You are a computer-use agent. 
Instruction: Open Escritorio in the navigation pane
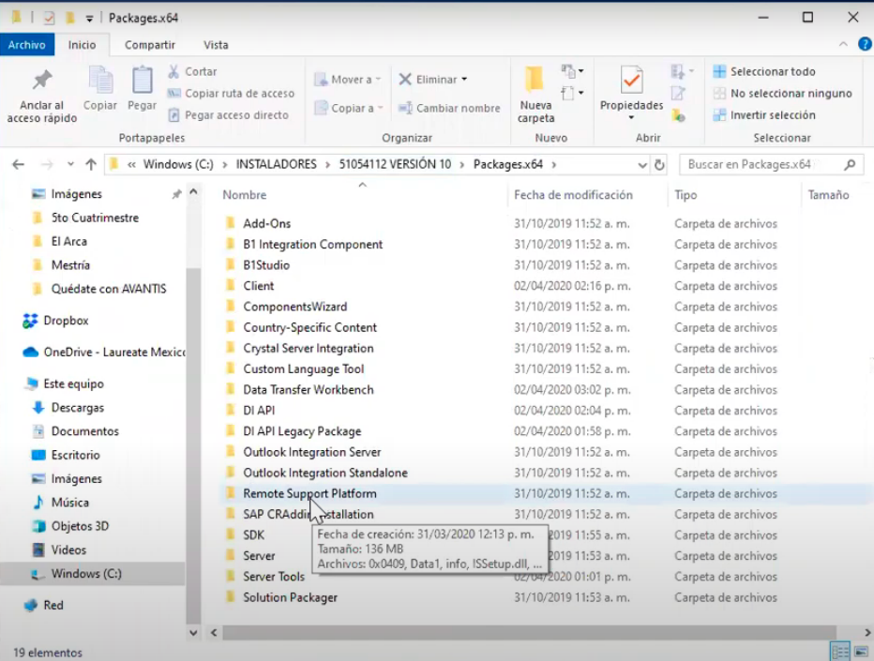point(67,455)
